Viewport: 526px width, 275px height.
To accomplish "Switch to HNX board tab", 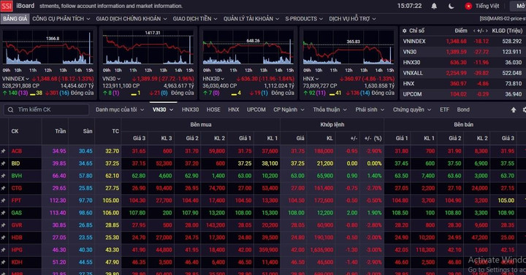I will coord(234,109).
